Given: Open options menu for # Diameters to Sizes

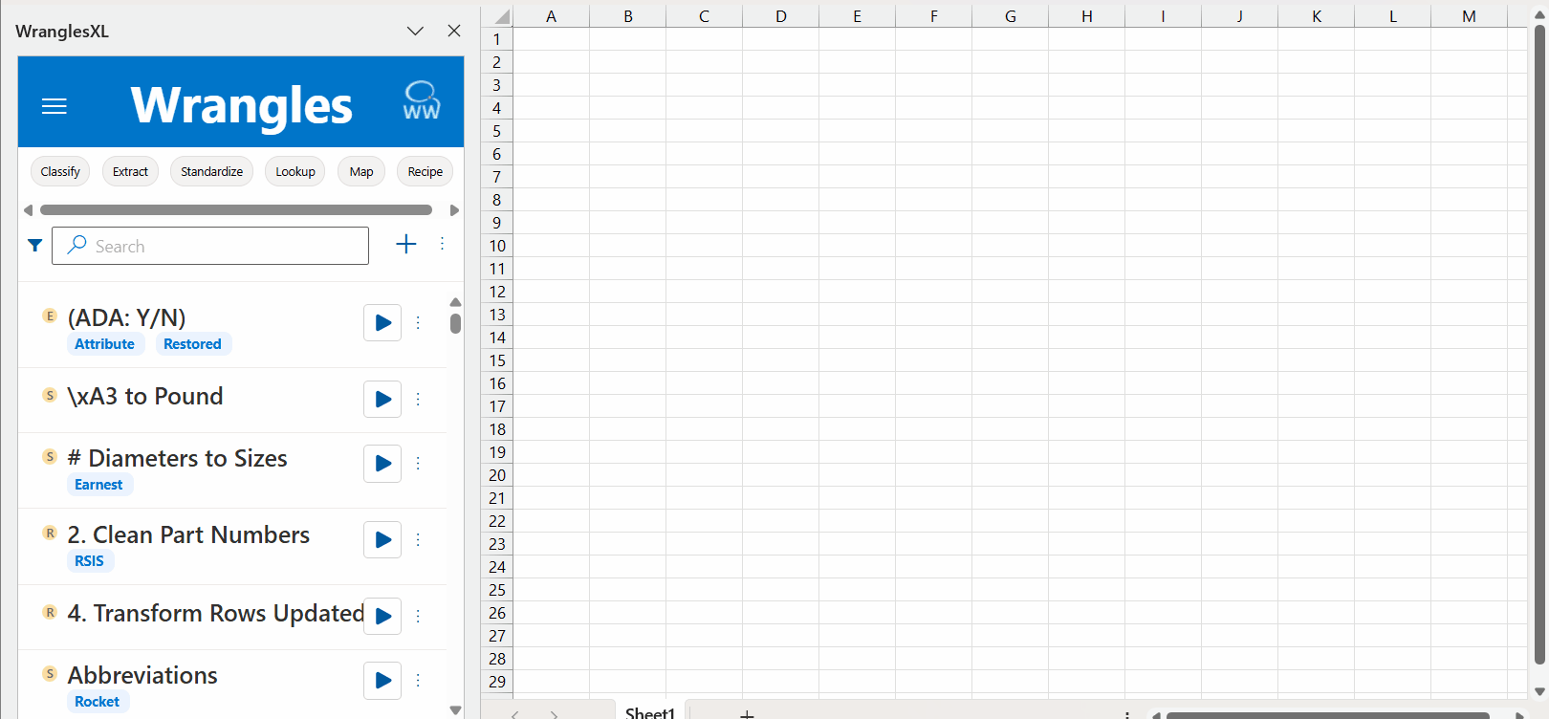Looking at the screenshot, I should click(418, 463).
